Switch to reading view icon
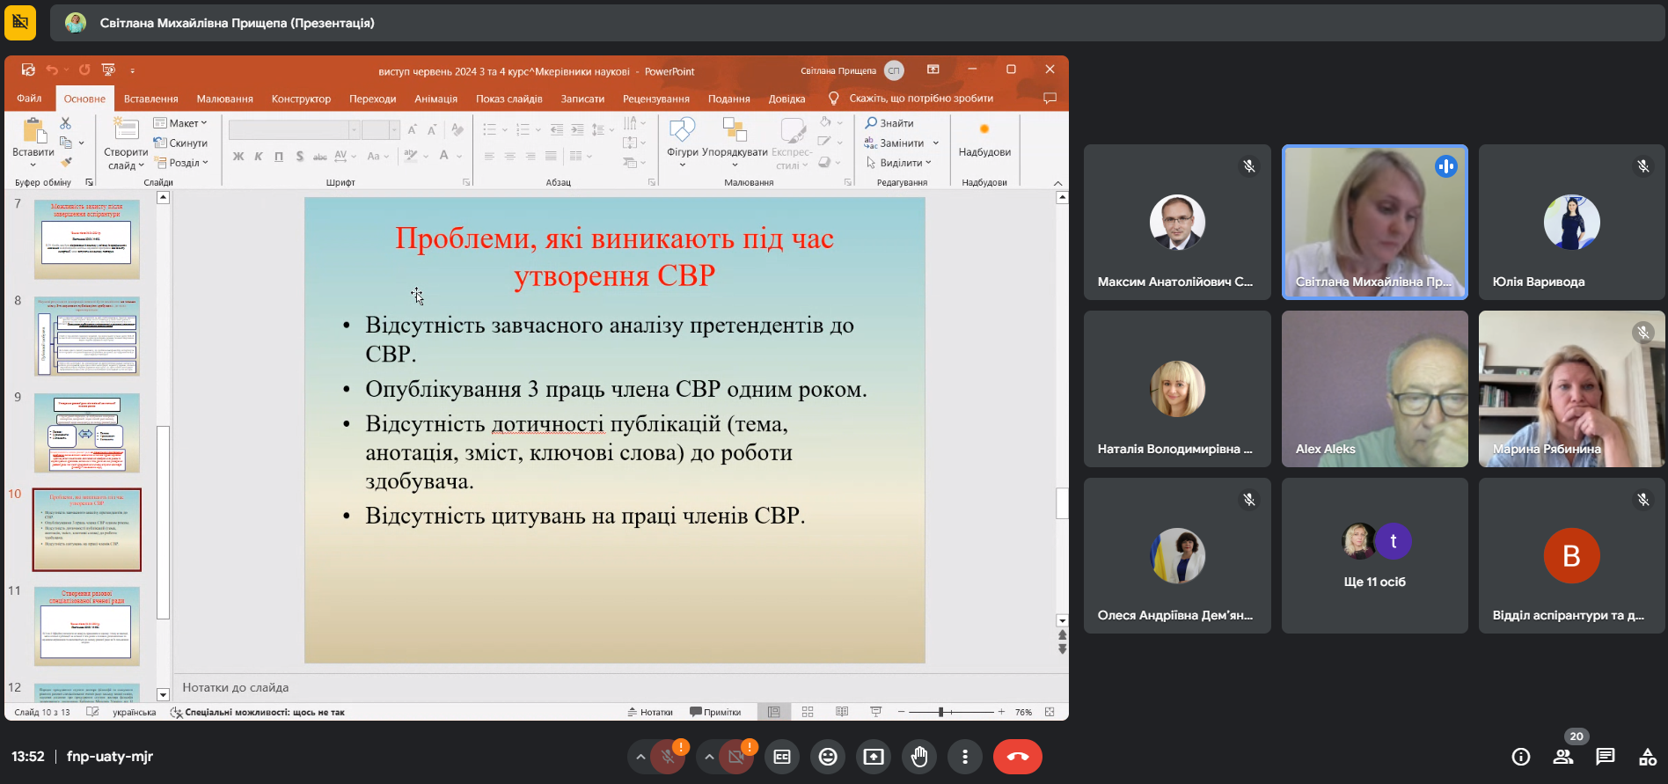Image resolution: width=1668 pixels, height=784 pixels. (842, 712)
